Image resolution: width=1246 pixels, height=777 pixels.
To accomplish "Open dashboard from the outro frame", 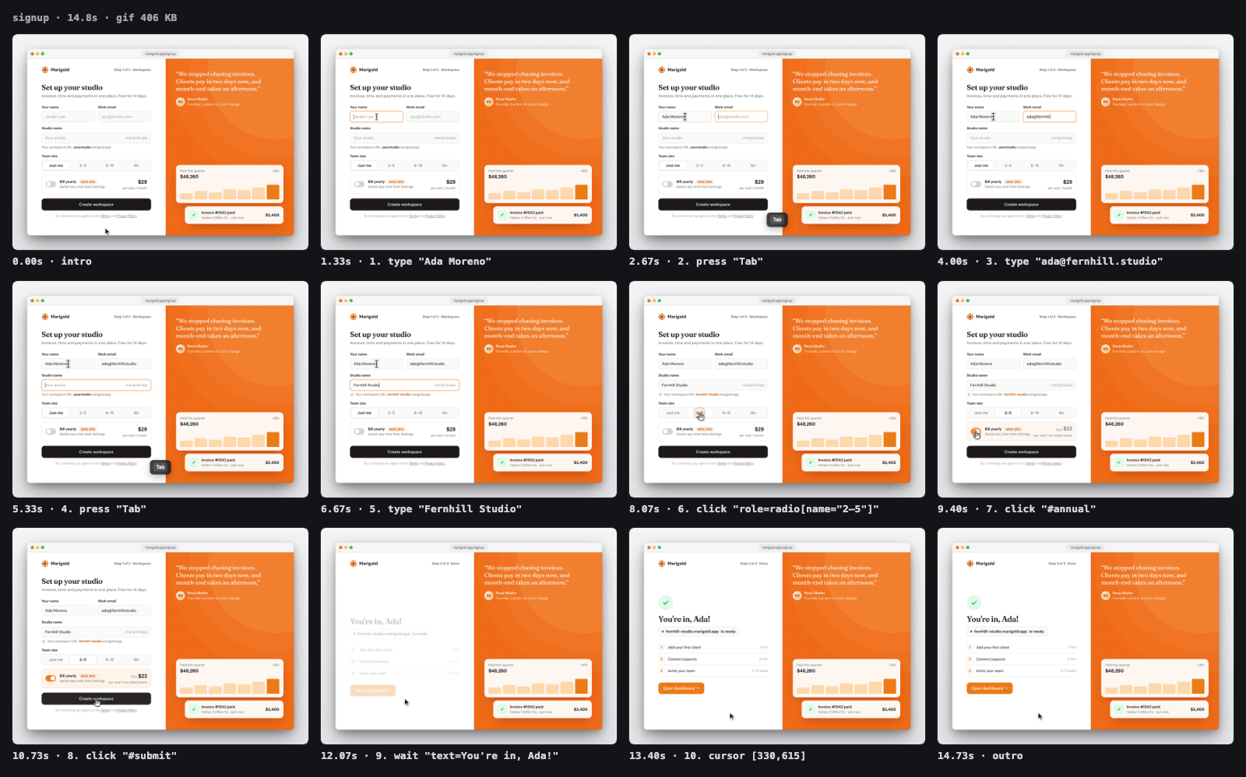I will coord(989,688).
